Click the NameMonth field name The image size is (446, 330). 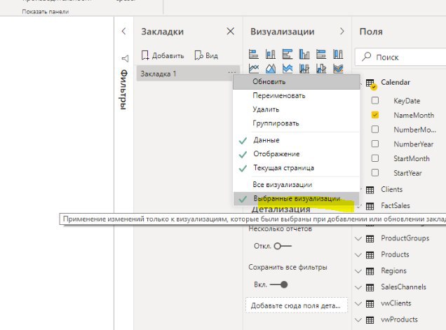coord(414,115)
